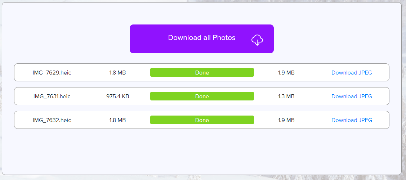Image resolution: width=406 pixels, height=180 pixels.
Task: Click the Done progress bar for IMG_7631.heic
Action: coord(202,96)
